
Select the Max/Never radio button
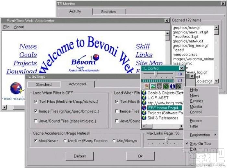[35, 141]
